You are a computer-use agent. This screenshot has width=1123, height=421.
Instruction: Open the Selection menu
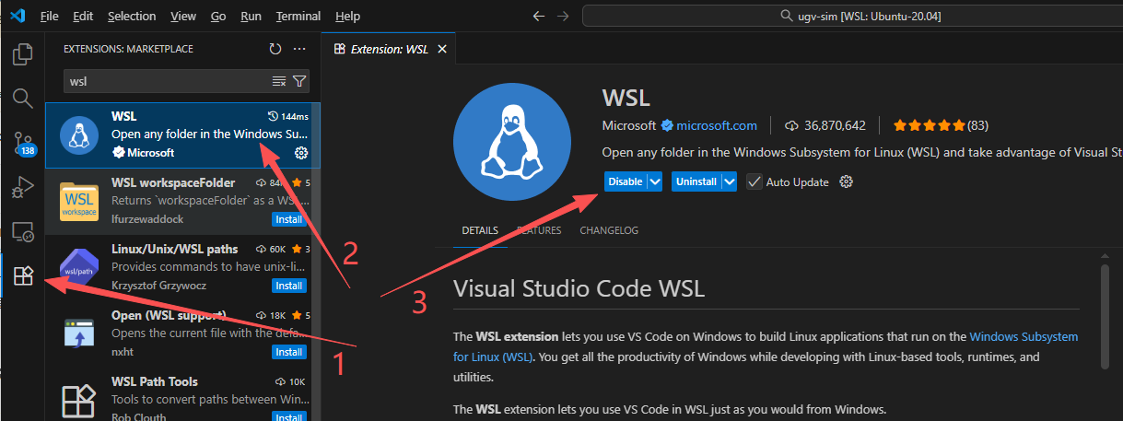pos(131,17)
